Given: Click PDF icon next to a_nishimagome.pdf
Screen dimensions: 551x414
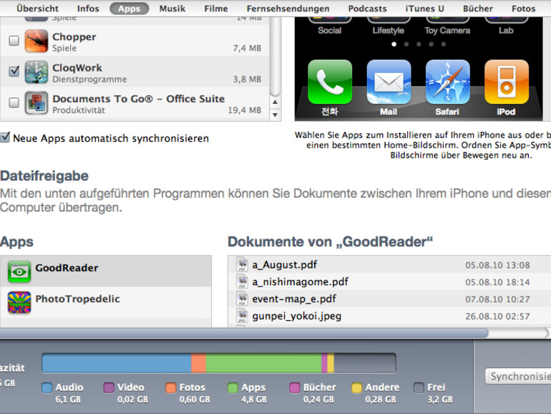Looking at the screenshot, I should tap(242, 281).
